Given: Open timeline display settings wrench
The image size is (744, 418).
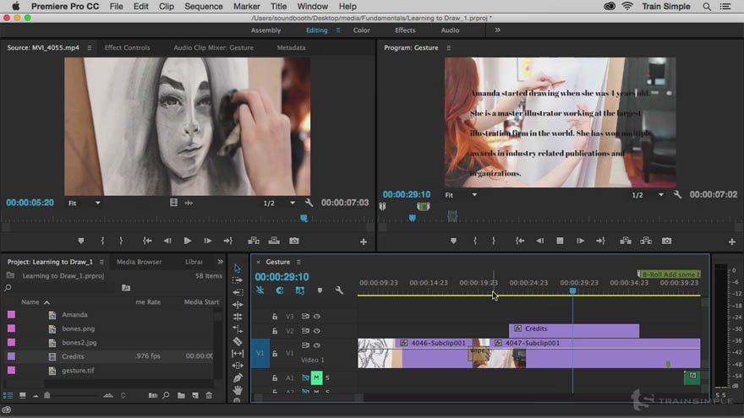Looking at the screenshot, I should pos(339,290).
